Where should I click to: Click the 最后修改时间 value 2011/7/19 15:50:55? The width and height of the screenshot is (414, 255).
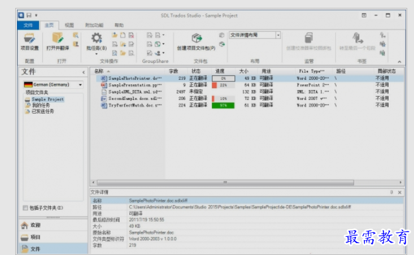(146, 220)
